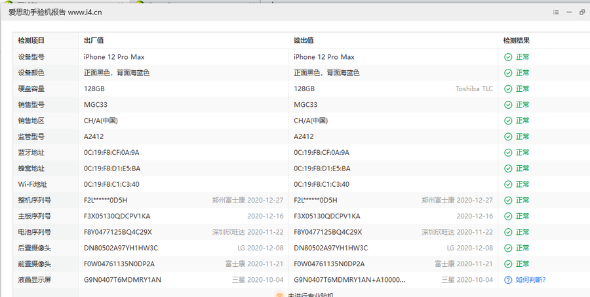Click 0C:19:F8:D1:E5:BA in 出厂值 column
590x297 pixels.
(112, 168)
